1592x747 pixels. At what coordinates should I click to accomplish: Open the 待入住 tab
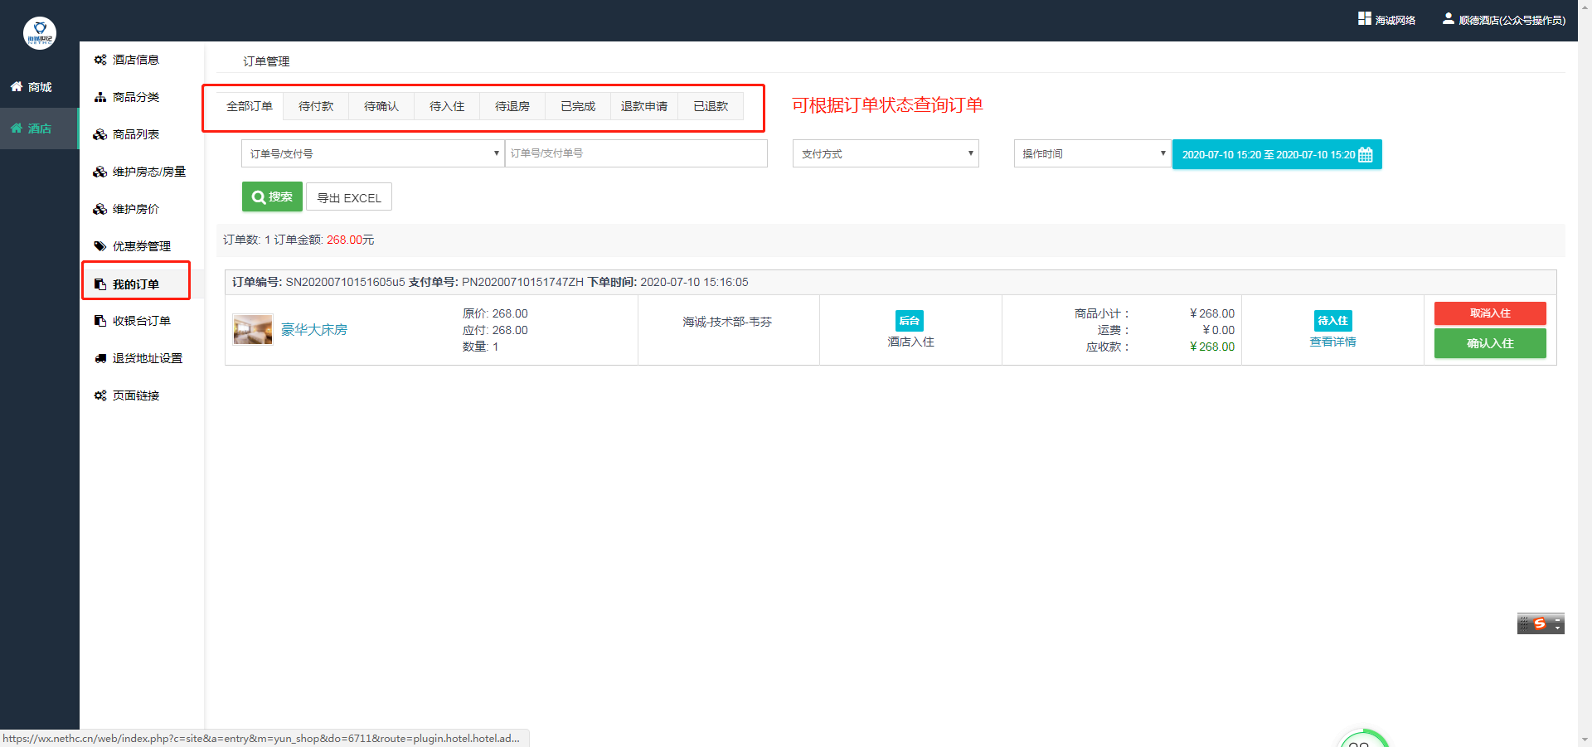[x=447, y=106]
